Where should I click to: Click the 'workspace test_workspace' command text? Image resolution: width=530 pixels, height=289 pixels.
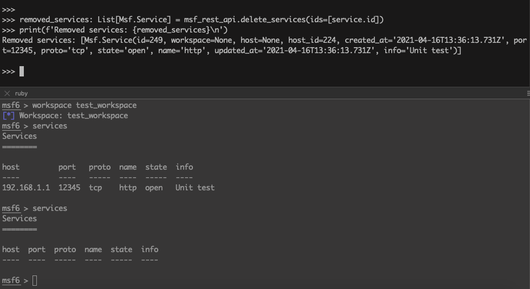(85, 105)
